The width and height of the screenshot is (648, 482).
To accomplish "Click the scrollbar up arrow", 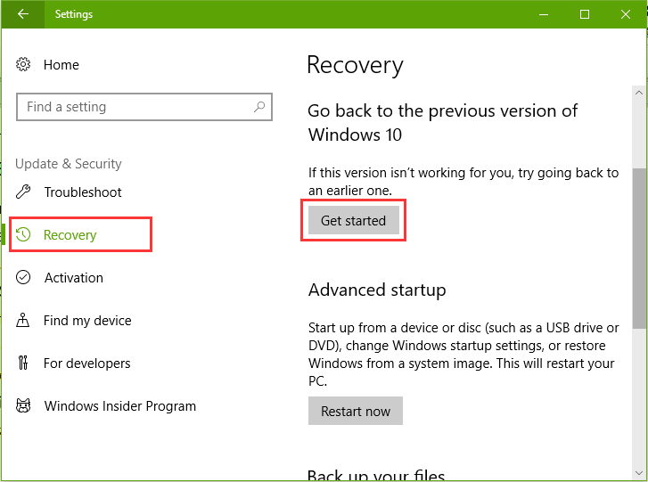I will [x=639, y=93].
